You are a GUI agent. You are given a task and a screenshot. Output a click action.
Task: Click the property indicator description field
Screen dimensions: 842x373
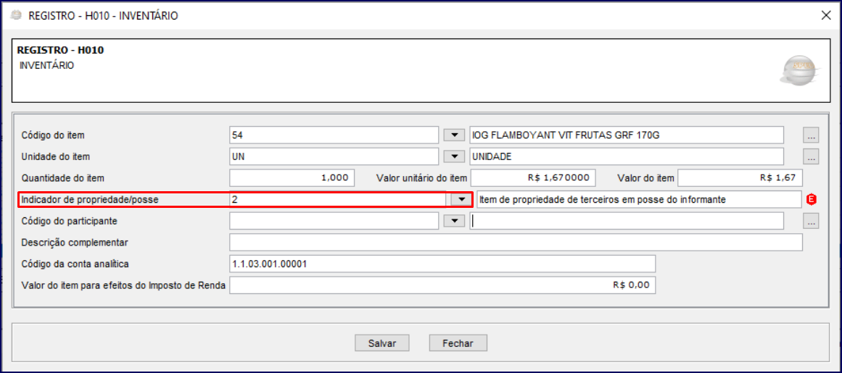pyautogui.click(x=639, y=199)
